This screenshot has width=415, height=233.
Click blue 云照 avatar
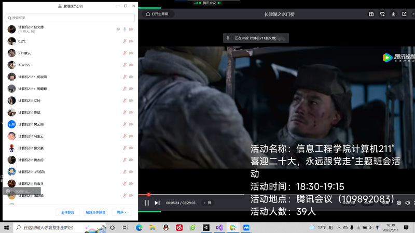[x=11, y=124]
